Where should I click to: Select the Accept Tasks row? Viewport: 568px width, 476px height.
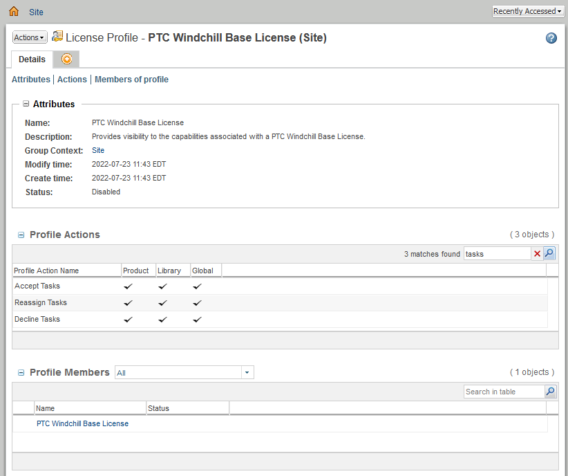[280, 286]
